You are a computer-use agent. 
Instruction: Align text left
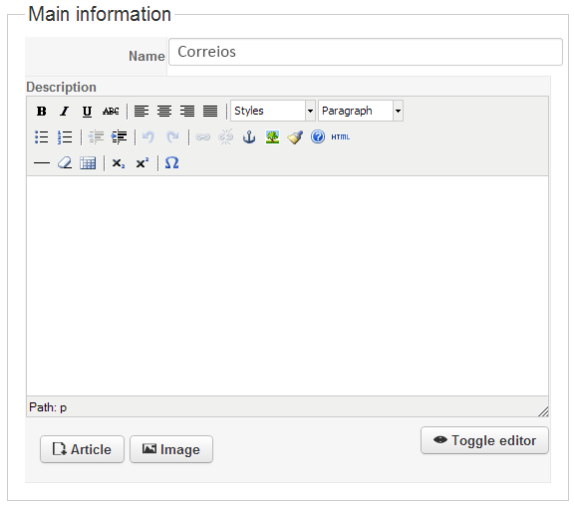coord(142,111)
